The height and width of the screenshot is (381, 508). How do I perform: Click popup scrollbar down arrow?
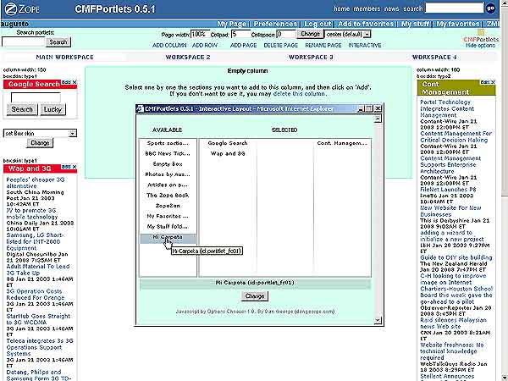[x=378, y=320]
